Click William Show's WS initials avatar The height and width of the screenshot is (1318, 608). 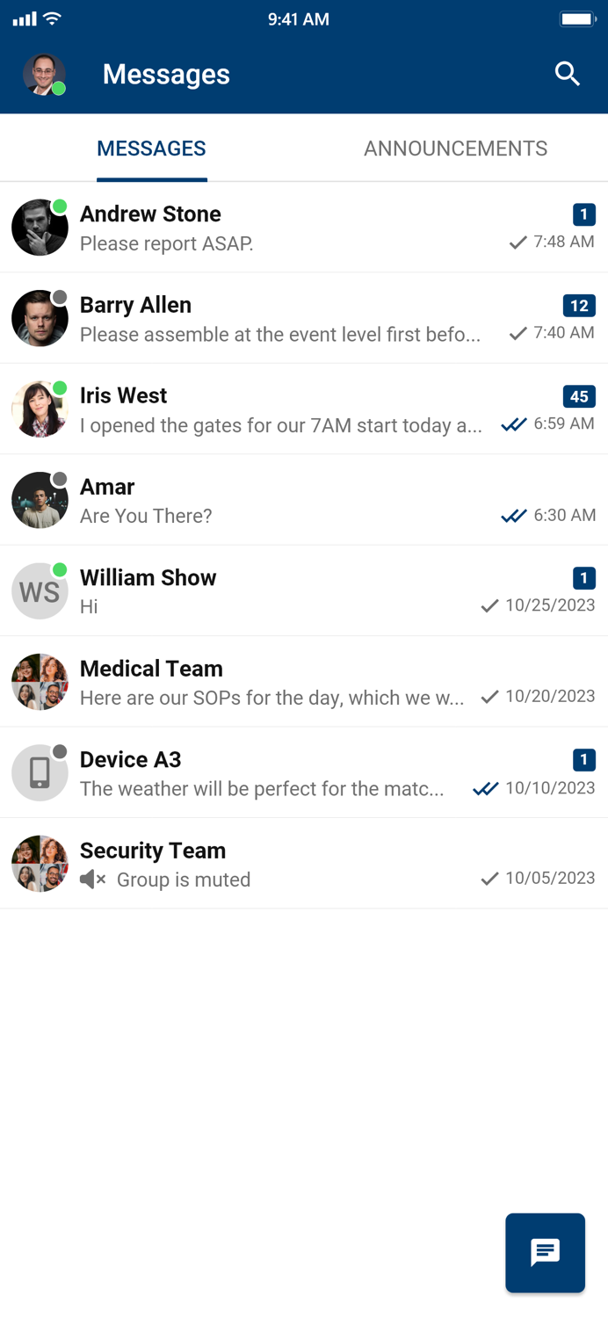(40, 590)
